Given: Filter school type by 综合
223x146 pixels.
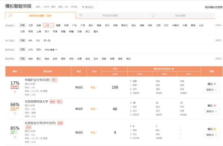Looking at the screenshot, I should click(30, 59).
